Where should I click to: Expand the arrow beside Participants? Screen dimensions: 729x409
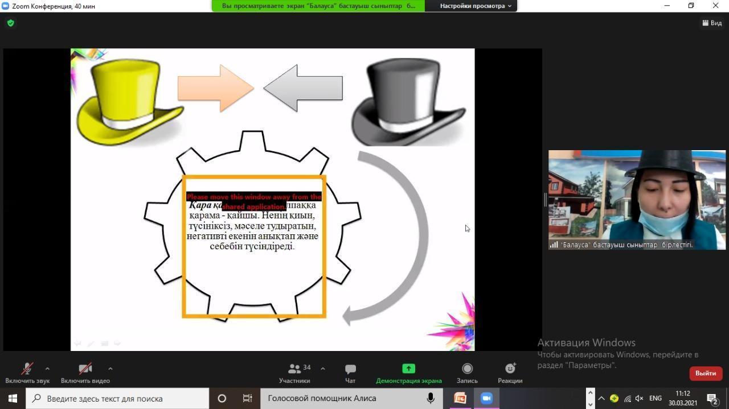(323, 368)
